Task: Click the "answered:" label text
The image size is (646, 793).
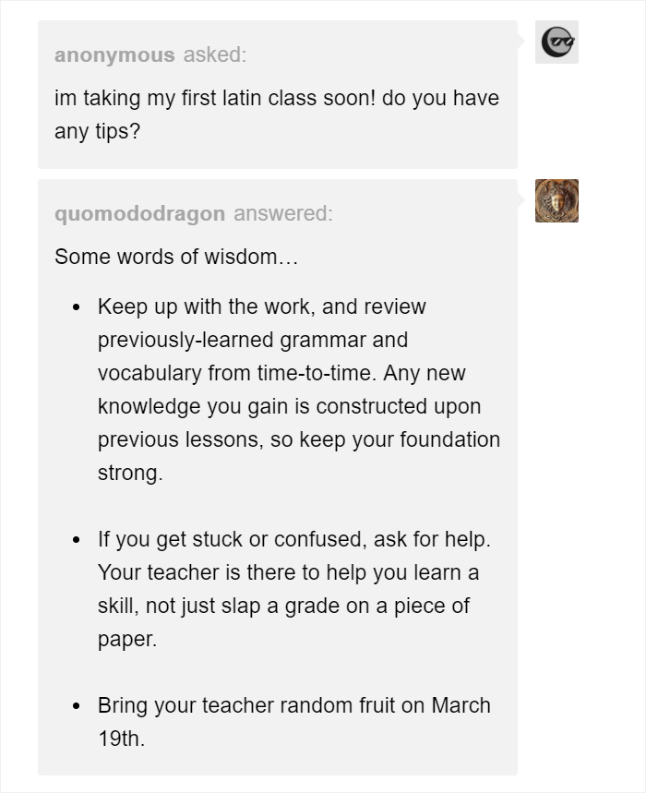Action: (x=282, y=214)
